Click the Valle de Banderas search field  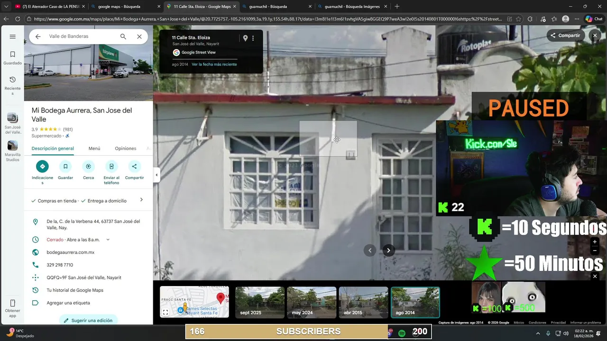point(81,36)
